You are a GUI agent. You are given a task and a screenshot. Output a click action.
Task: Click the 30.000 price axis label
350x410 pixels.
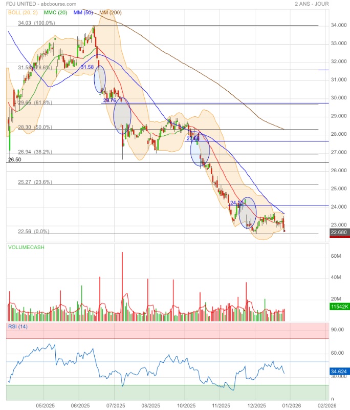click(x=339, y=98)
